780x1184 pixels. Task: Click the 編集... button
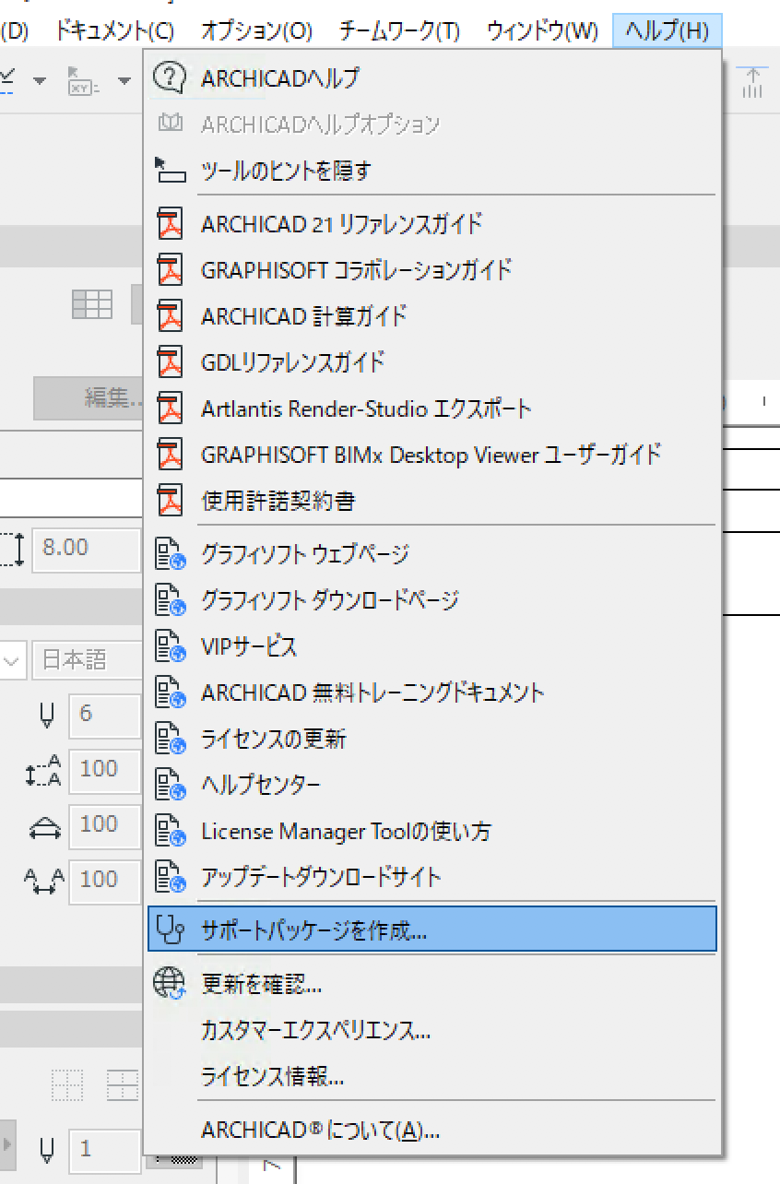(x=89, y=397)
